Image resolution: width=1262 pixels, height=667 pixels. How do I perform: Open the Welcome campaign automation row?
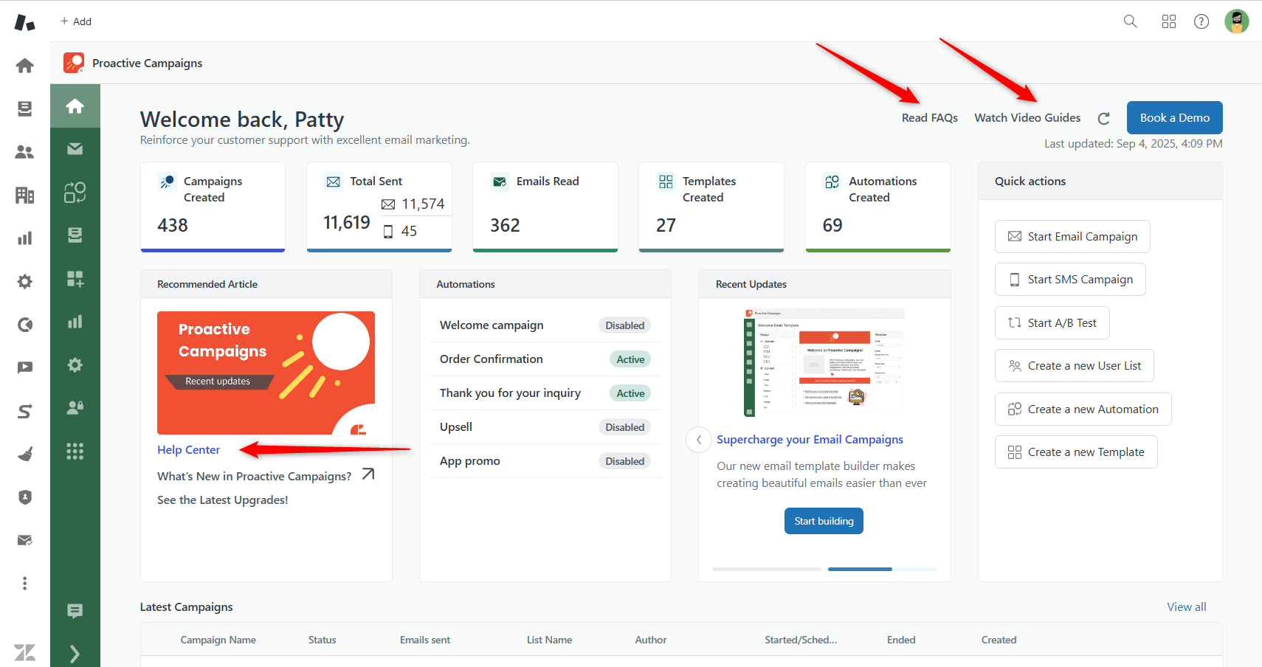(545, 325)
